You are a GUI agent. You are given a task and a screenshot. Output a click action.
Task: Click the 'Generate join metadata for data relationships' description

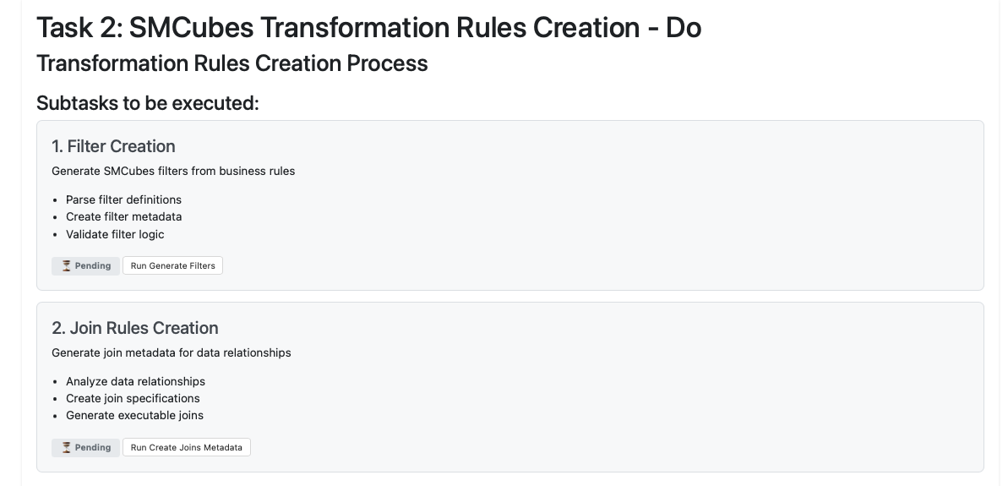click(172, 352)
